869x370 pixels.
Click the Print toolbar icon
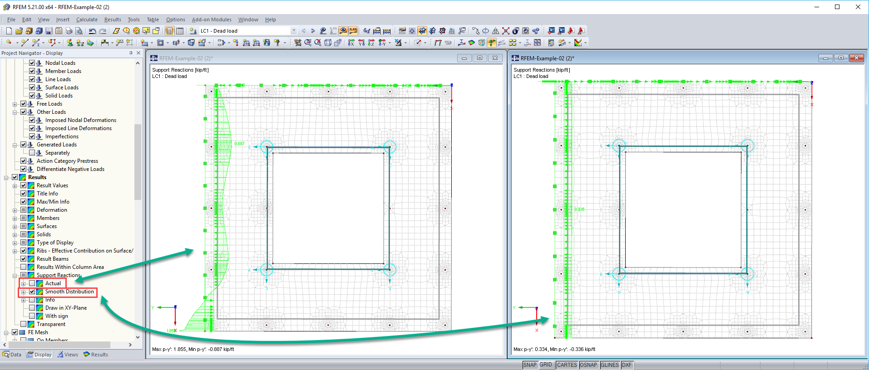69,31
